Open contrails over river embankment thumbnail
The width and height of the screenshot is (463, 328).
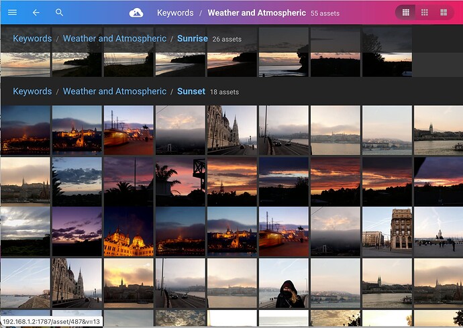pos(25,284)
